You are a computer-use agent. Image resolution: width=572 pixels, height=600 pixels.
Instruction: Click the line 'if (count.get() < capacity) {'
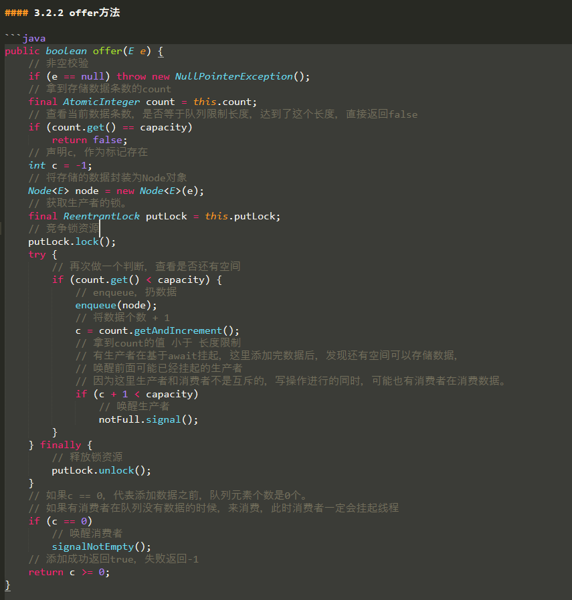(137, 280)
